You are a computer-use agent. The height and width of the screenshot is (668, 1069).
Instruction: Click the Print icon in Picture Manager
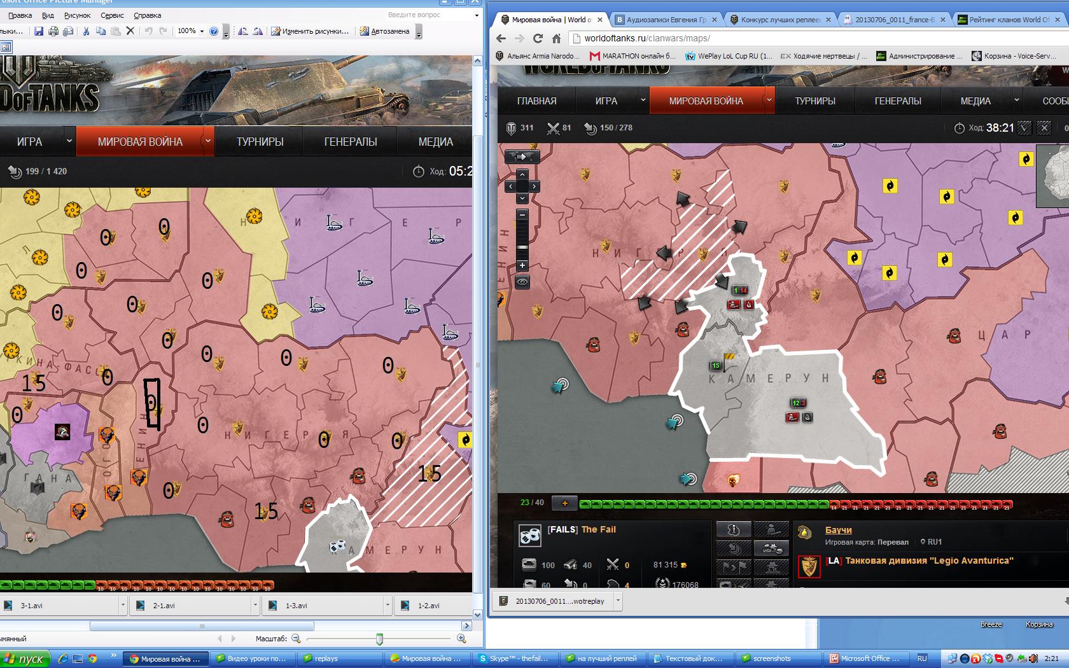pos(53,31)
